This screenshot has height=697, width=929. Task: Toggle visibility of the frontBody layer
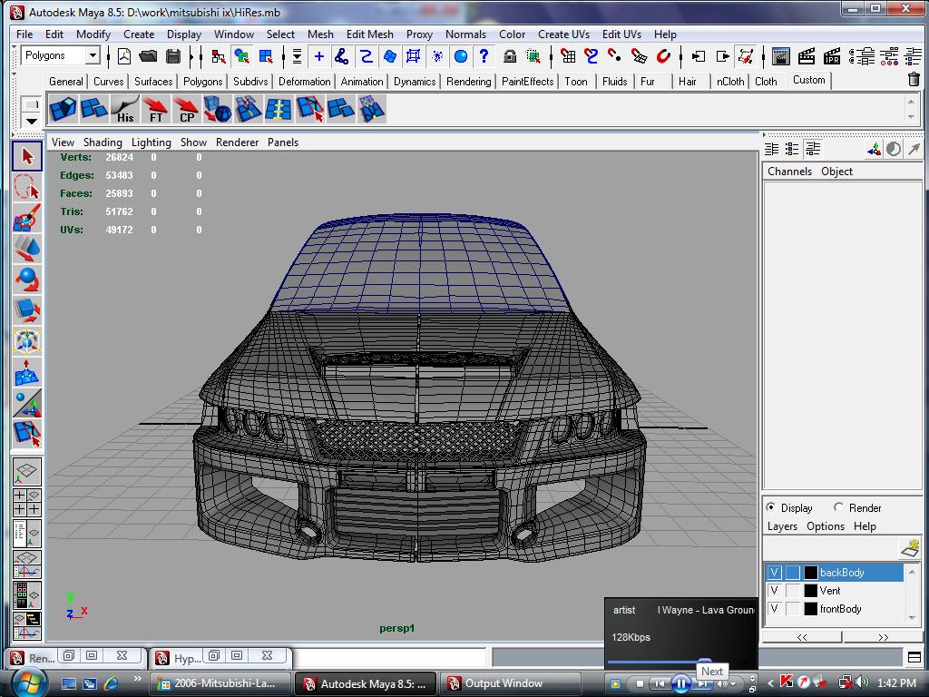[774, 609]
